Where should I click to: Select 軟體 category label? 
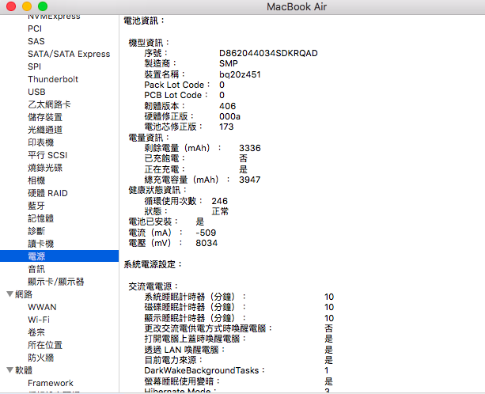tap(24, 370)
